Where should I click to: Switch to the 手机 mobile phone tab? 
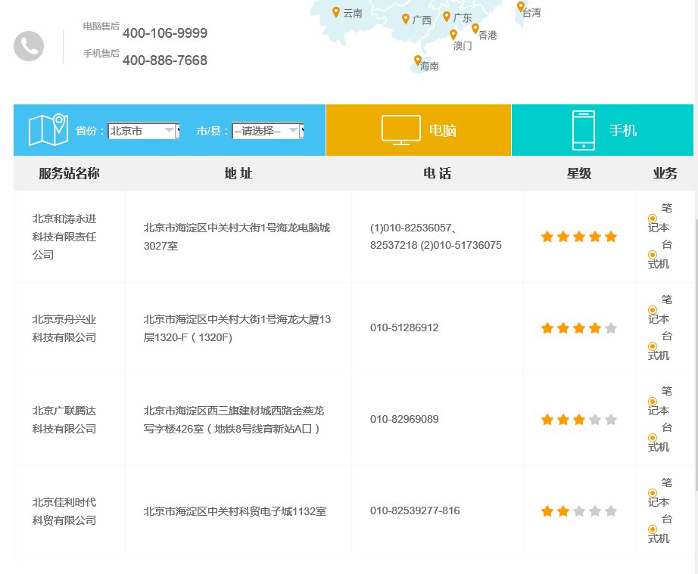[602, 130]
